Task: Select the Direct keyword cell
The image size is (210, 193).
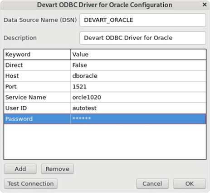Action: click(x=37, y=65)
